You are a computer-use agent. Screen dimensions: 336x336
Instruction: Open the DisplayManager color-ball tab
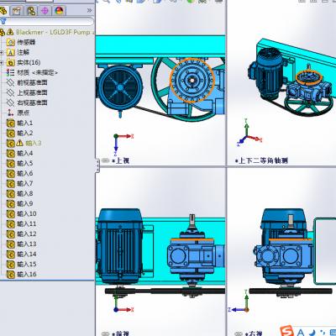click(x=59, y=11)
